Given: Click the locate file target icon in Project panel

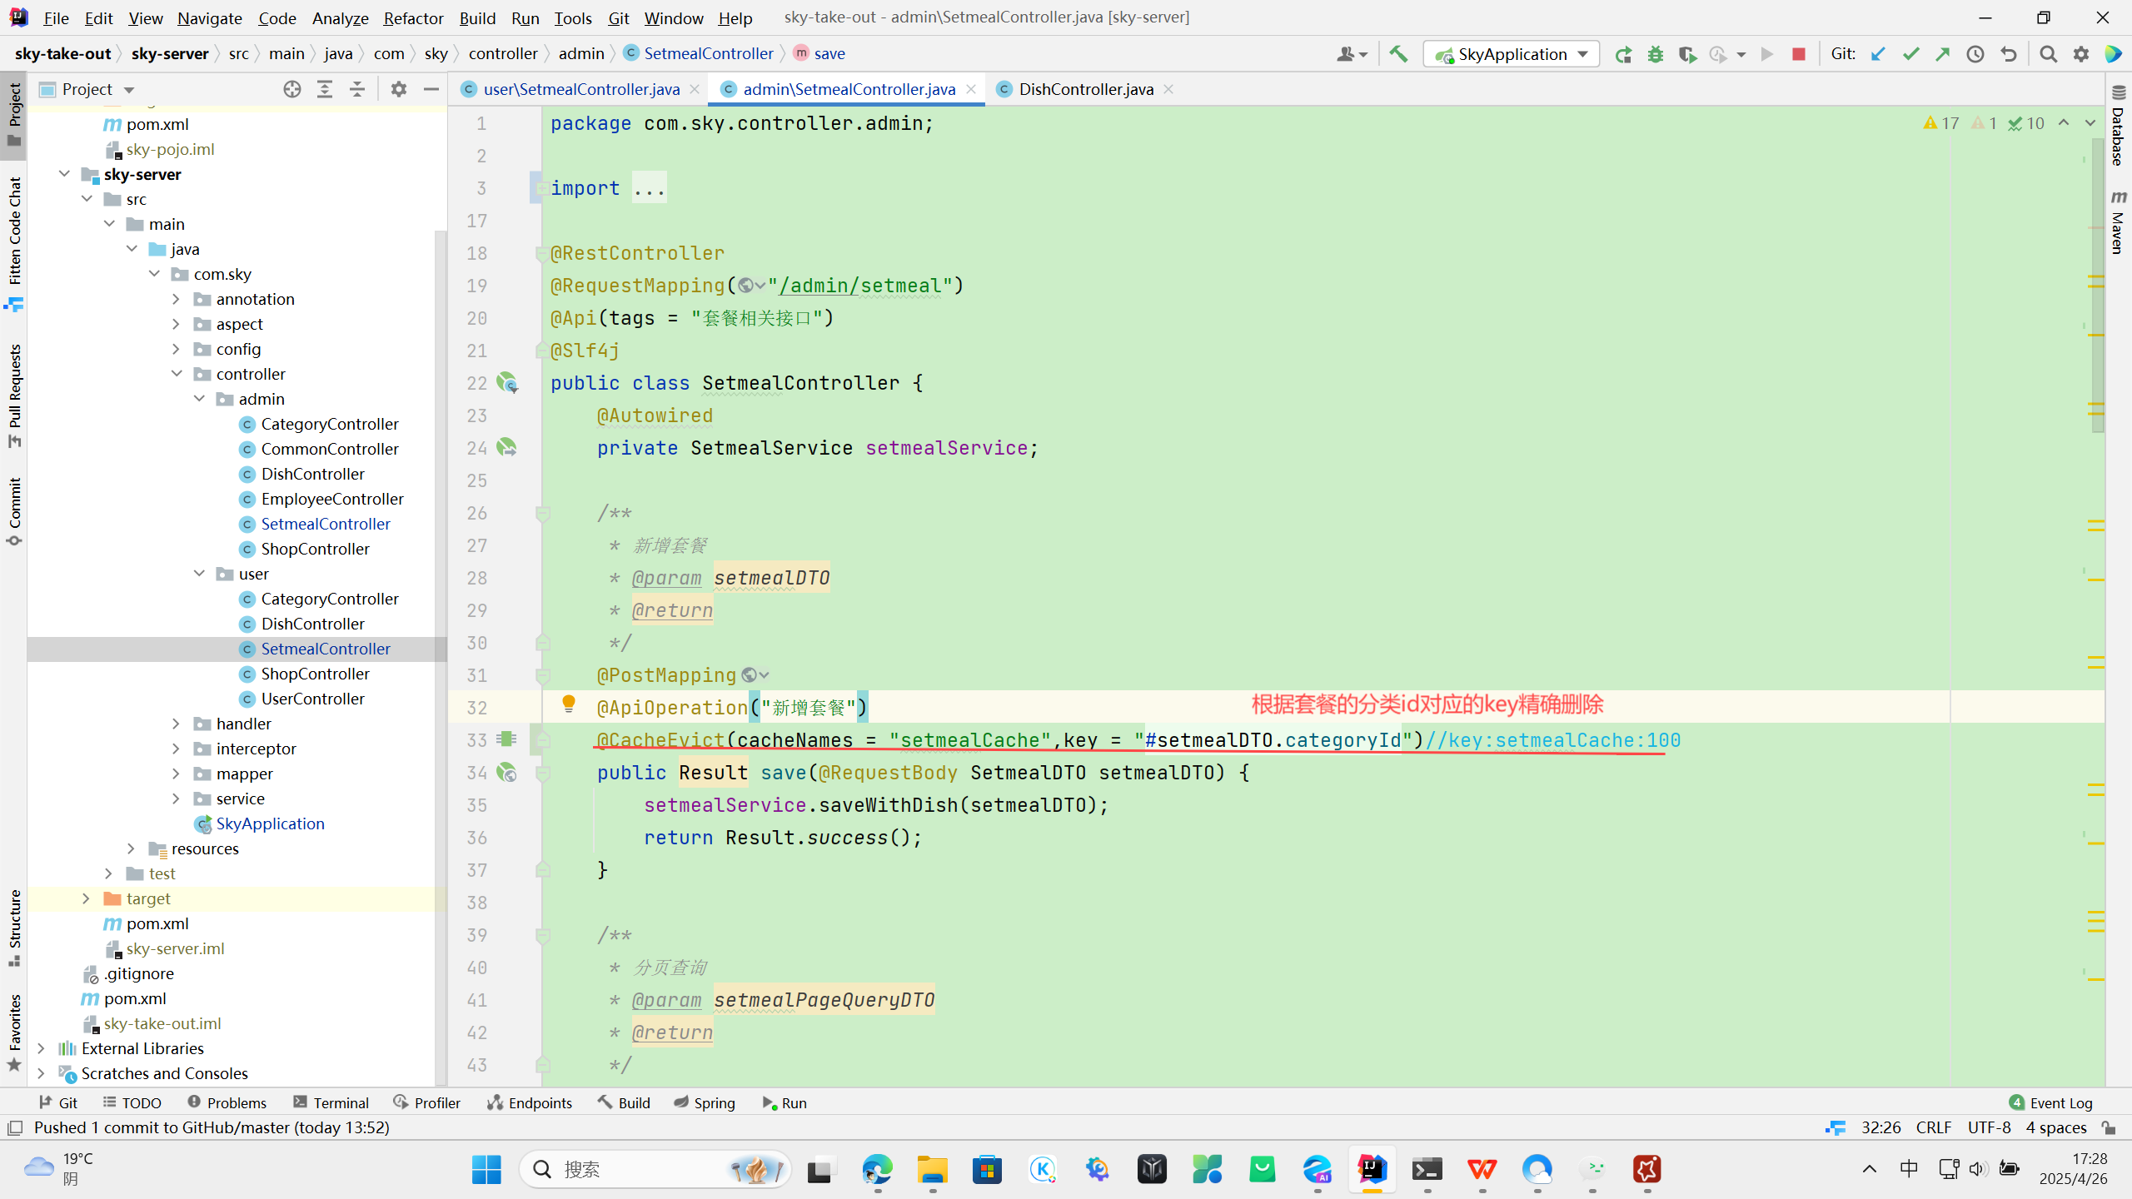Looking at the screenshot, I should [x=291, y=89].
